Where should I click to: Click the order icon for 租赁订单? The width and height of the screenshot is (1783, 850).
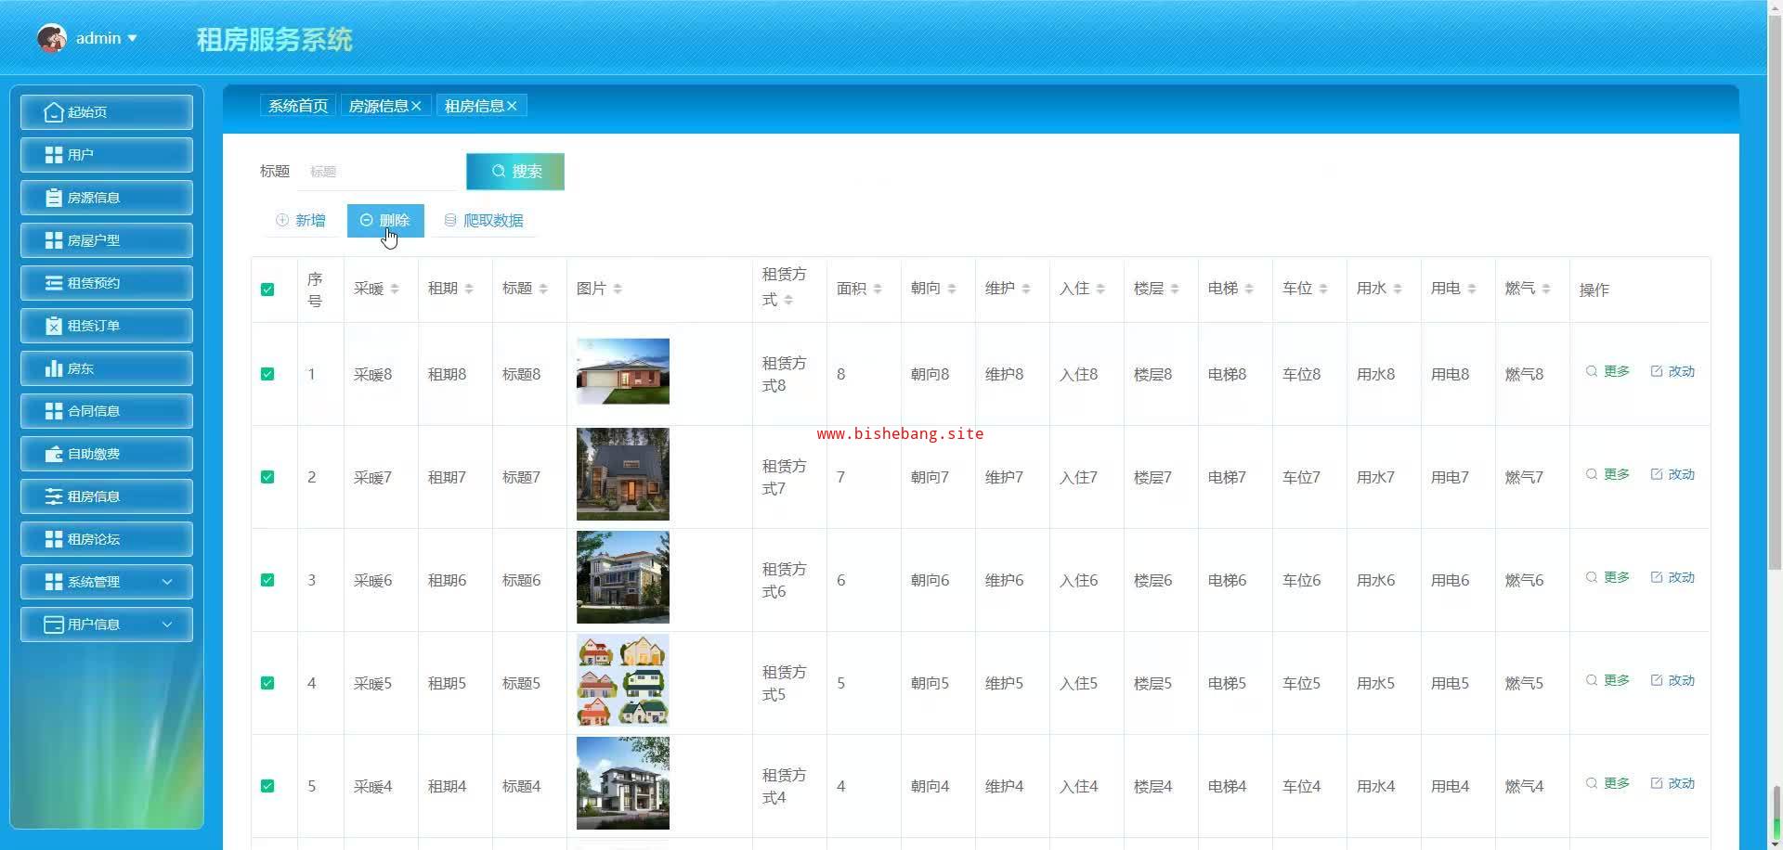53,326
